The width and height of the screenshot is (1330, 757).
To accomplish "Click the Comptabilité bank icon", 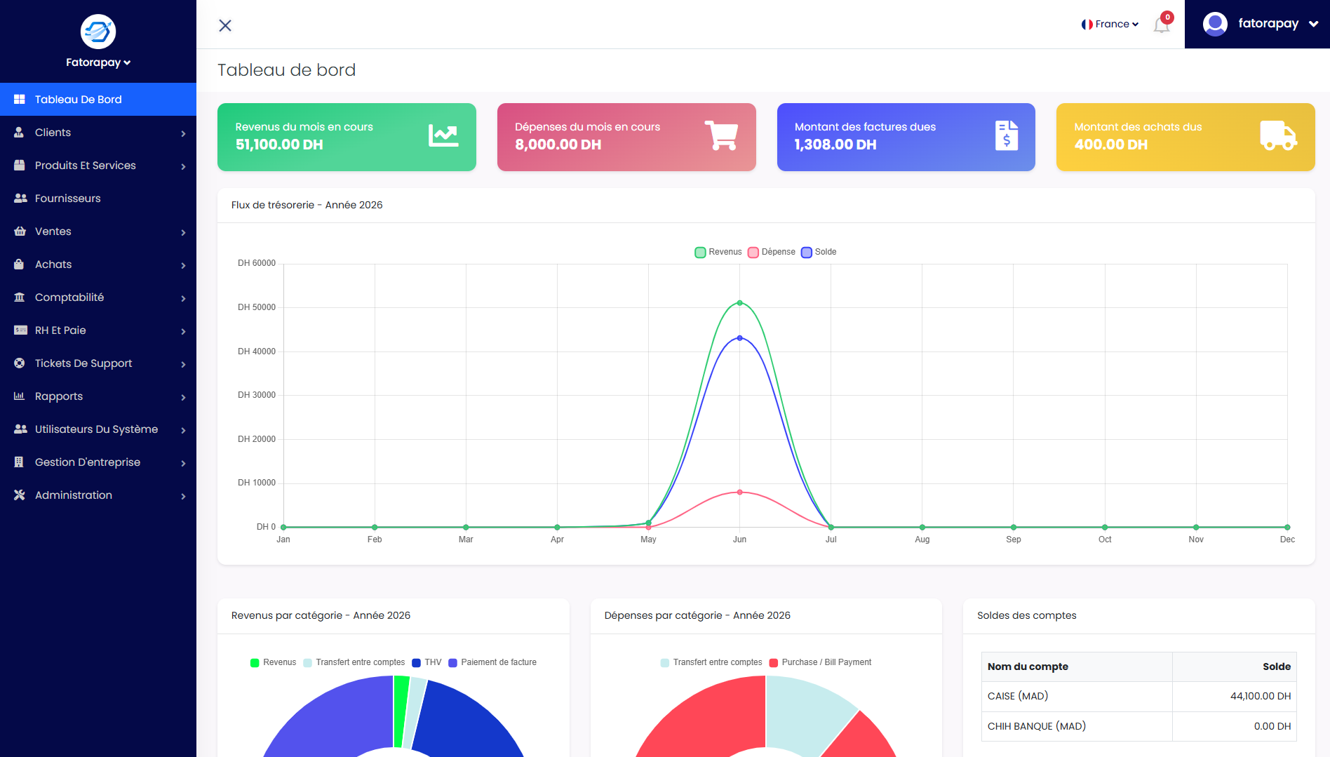I will (x=20, y=297).
